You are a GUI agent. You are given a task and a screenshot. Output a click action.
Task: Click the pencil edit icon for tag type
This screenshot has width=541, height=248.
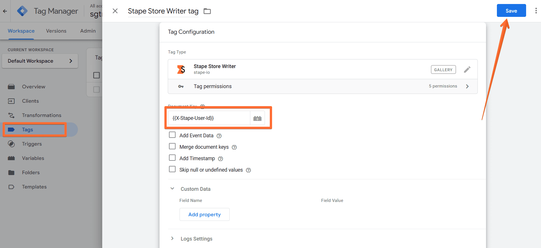(467, 70)
